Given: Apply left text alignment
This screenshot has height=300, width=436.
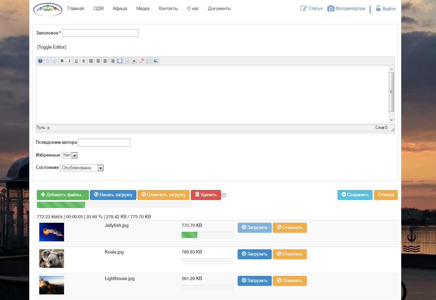Looking at the screenshot, I should click(x=105, y=61).
